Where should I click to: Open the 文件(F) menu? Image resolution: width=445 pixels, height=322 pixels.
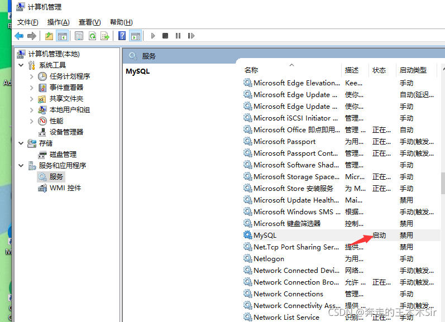(x=27, y=22)
